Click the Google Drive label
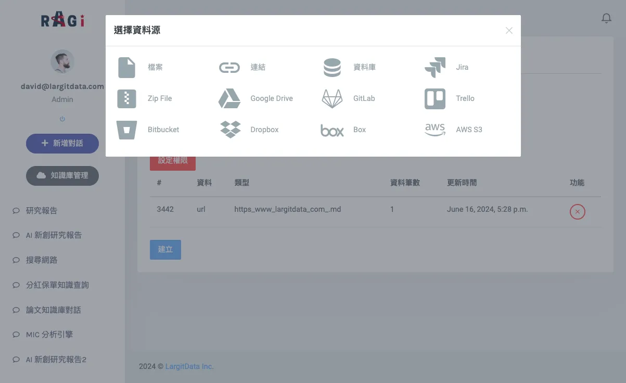Screen dimensions: 626x383 (x=272, y=98)
